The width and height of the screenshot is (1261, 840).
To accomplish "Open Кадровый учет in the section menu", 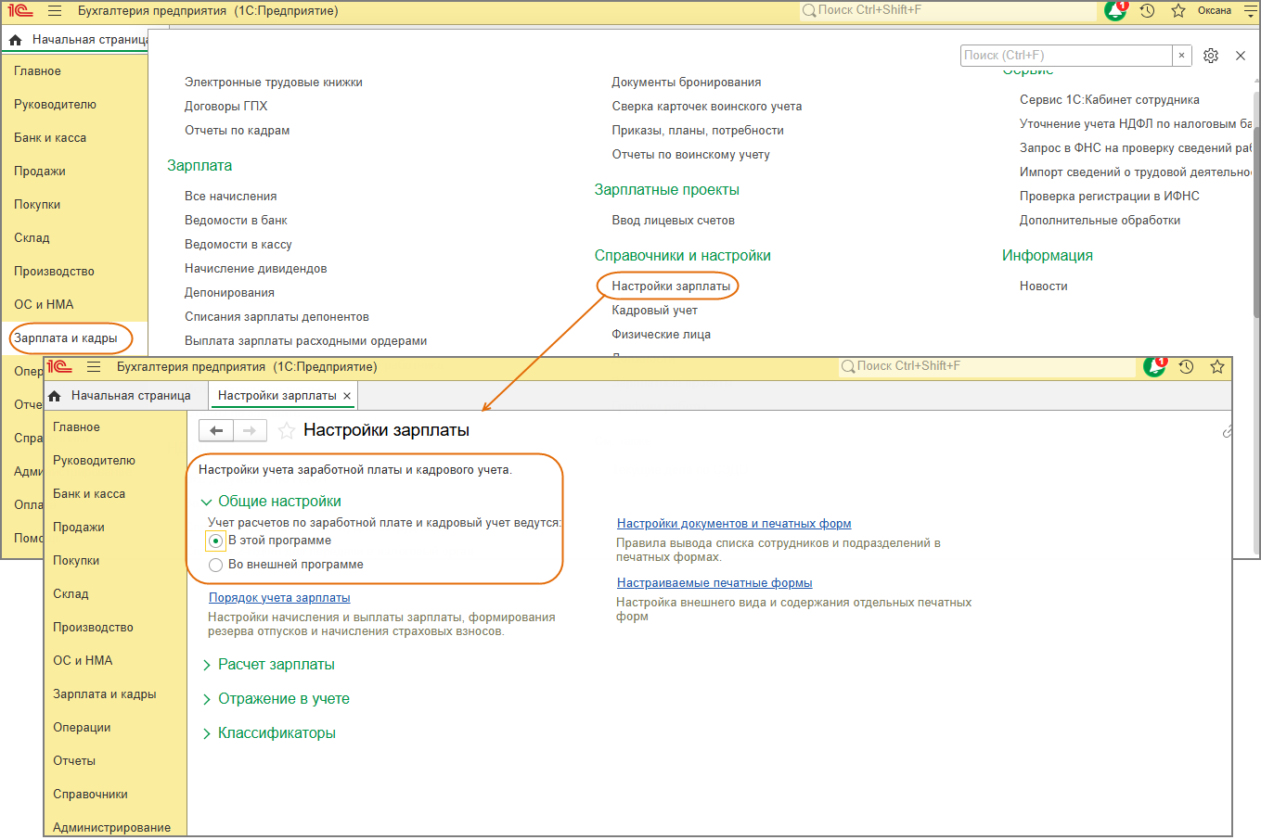I will pyautogui.click(x=654, y=311).
